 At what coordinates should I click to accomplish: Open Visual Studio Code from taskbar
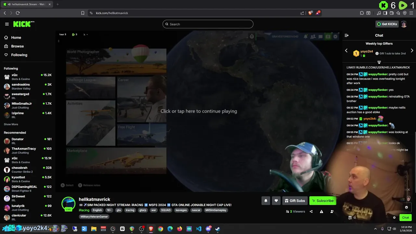pyautogui.click(x=199, y=229)
